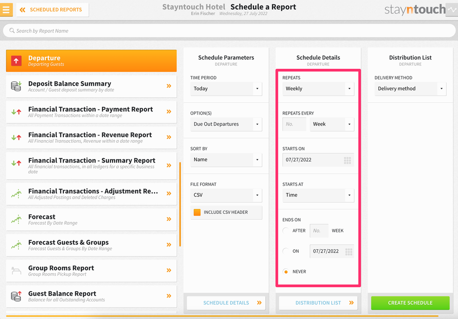
Task: Select Forecast Guests & Groups report
Action: click(x=92, y=245)
